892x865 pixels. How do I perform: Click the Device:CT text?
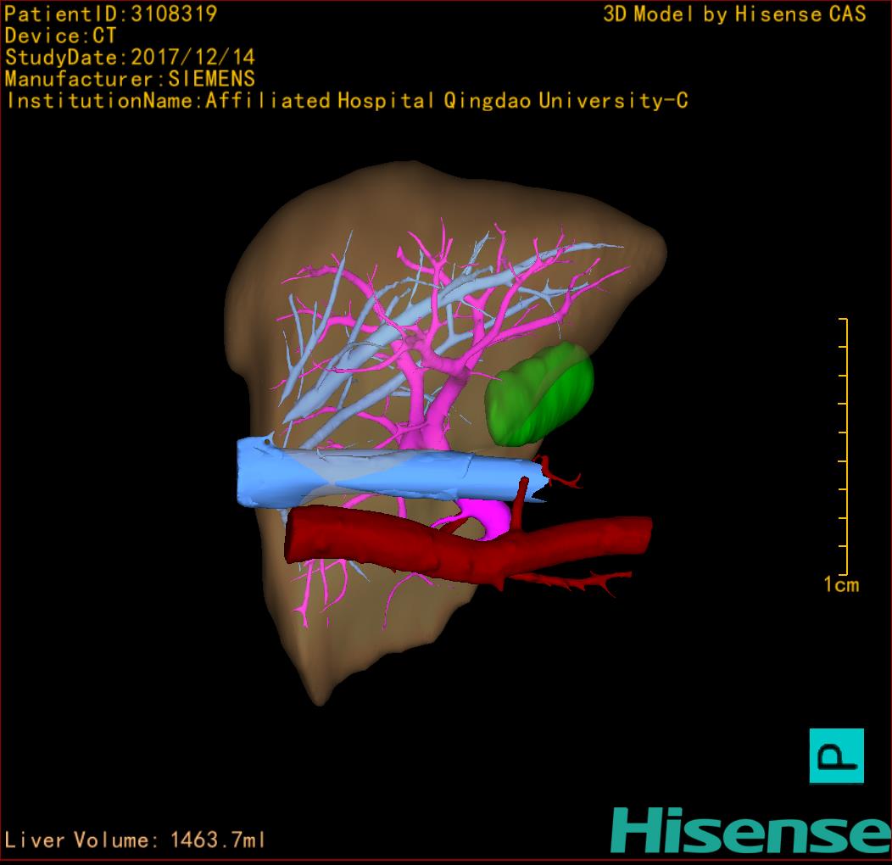coord(60,36)
